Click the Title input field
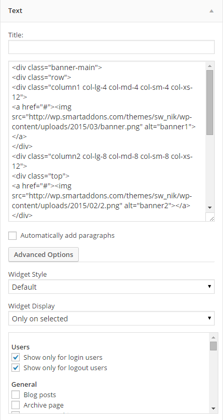The height and width of the screenshot is (420, 223). [x=112, y=47]
